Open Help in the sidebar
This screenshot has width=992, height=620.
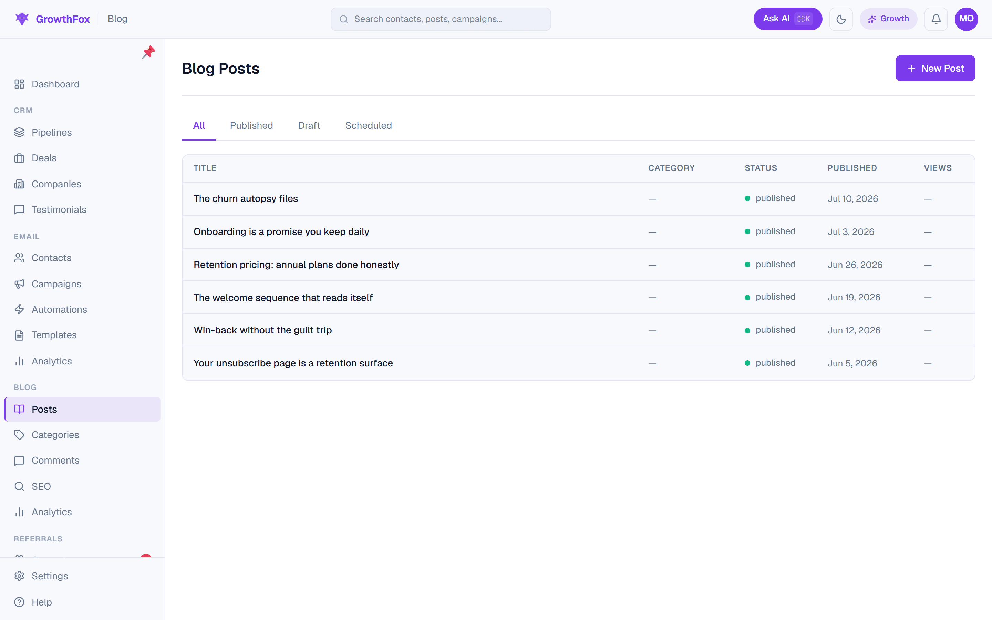click(x=82, y=602)
